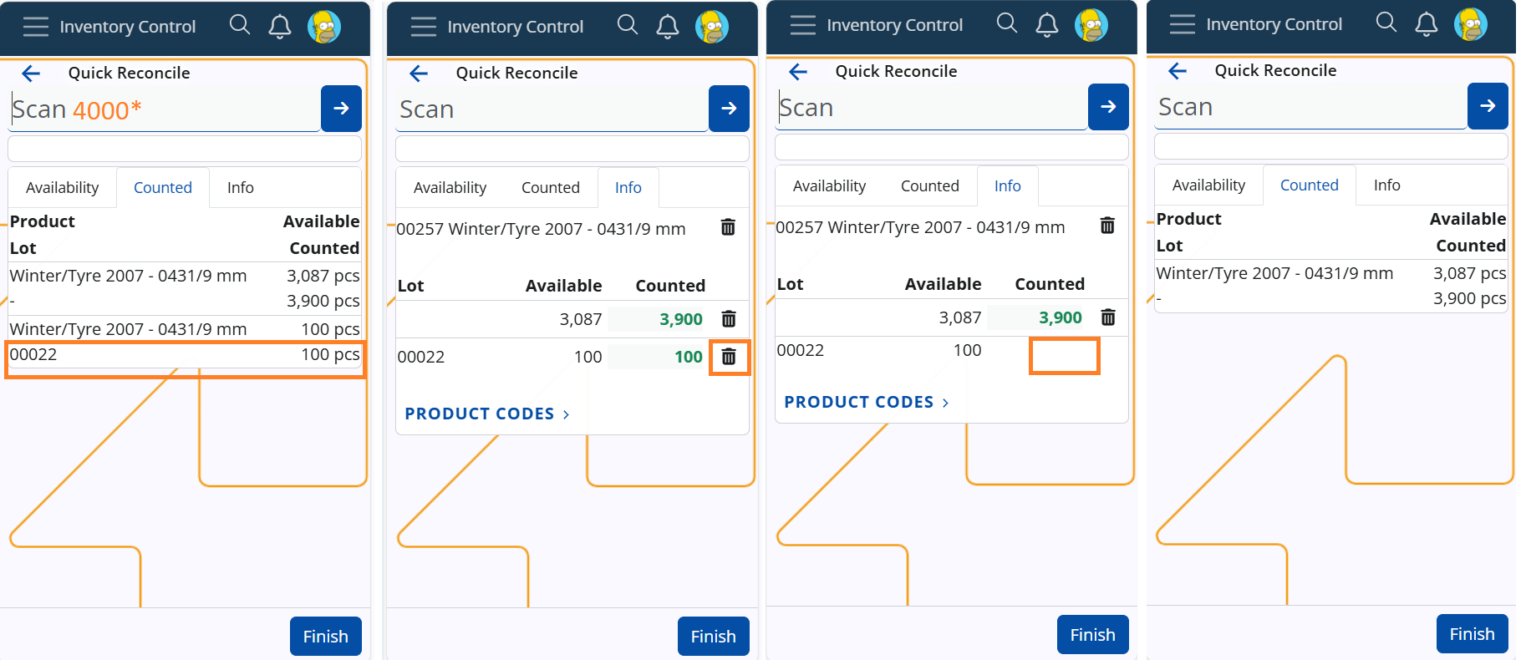Screen dimensions: 1521x660
Task: Open Info tab in the second screen
Action: [x=628, y=188]
